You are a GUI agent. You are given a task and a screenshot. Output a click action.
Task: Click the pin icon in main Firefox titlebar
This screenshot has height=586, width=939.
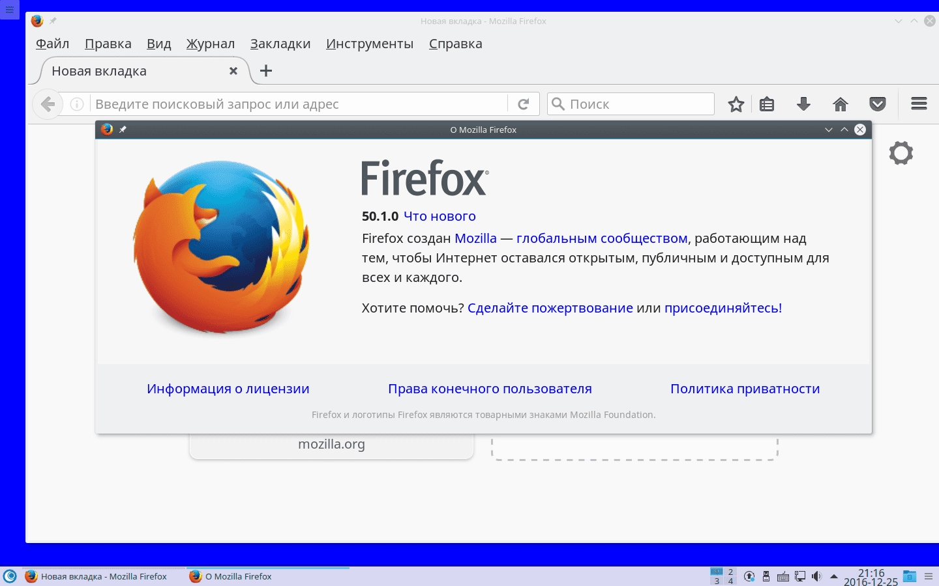(x=53, y=21)
